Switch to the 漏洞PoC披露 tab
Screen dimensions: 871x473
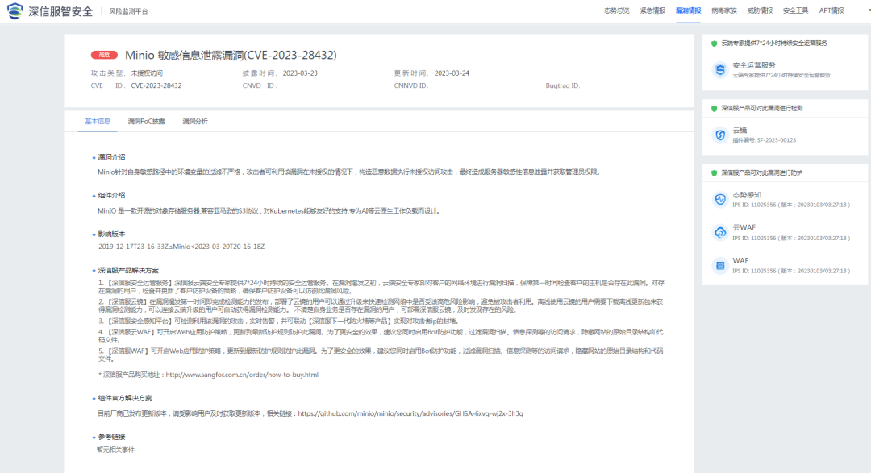[146, 121]
